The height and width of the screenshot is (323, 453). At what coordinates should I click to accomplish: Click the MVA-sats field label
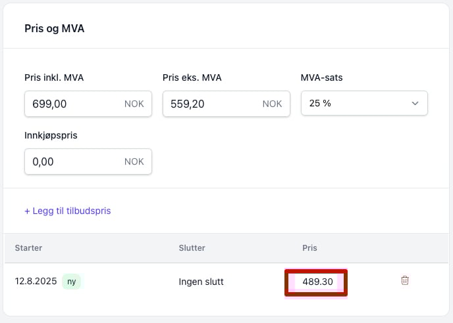321,77
